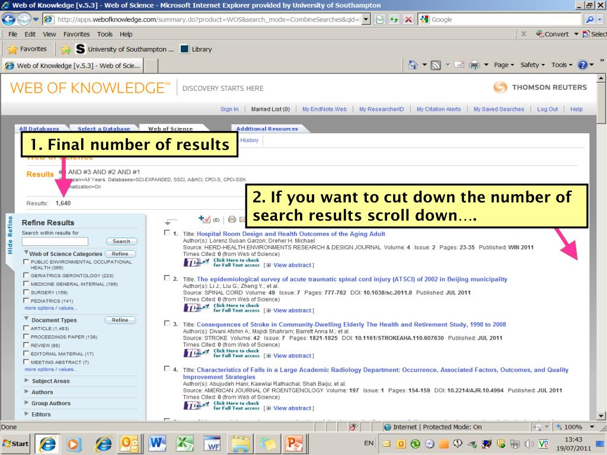This screenshot has width=607, height=455.
Task: Check Public Environmental Occupational Health category
Action: click(x=26, y=262)
